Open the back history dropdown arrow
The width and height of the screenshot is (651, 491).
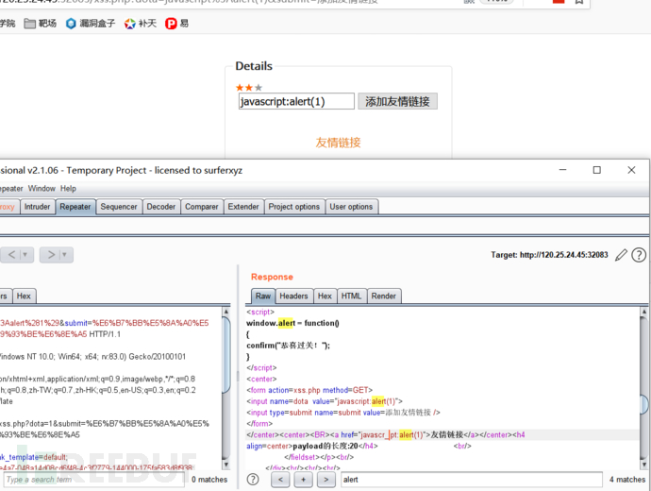pos(25,255)
